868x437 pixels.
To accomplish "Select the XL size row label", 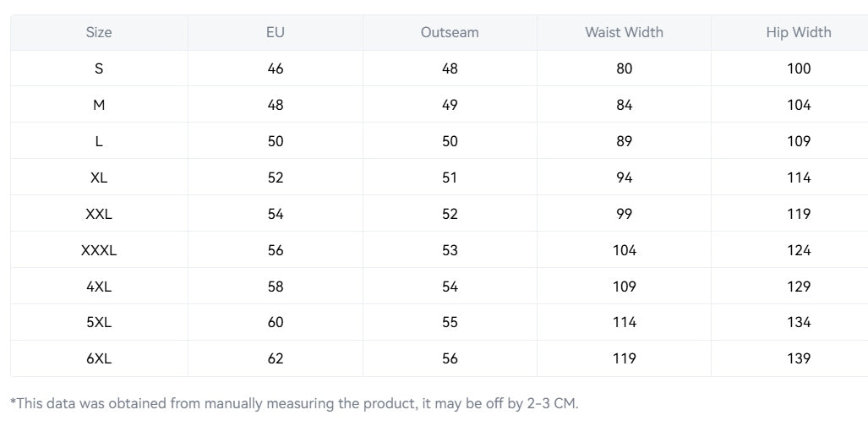I will (x=99, y=178).
